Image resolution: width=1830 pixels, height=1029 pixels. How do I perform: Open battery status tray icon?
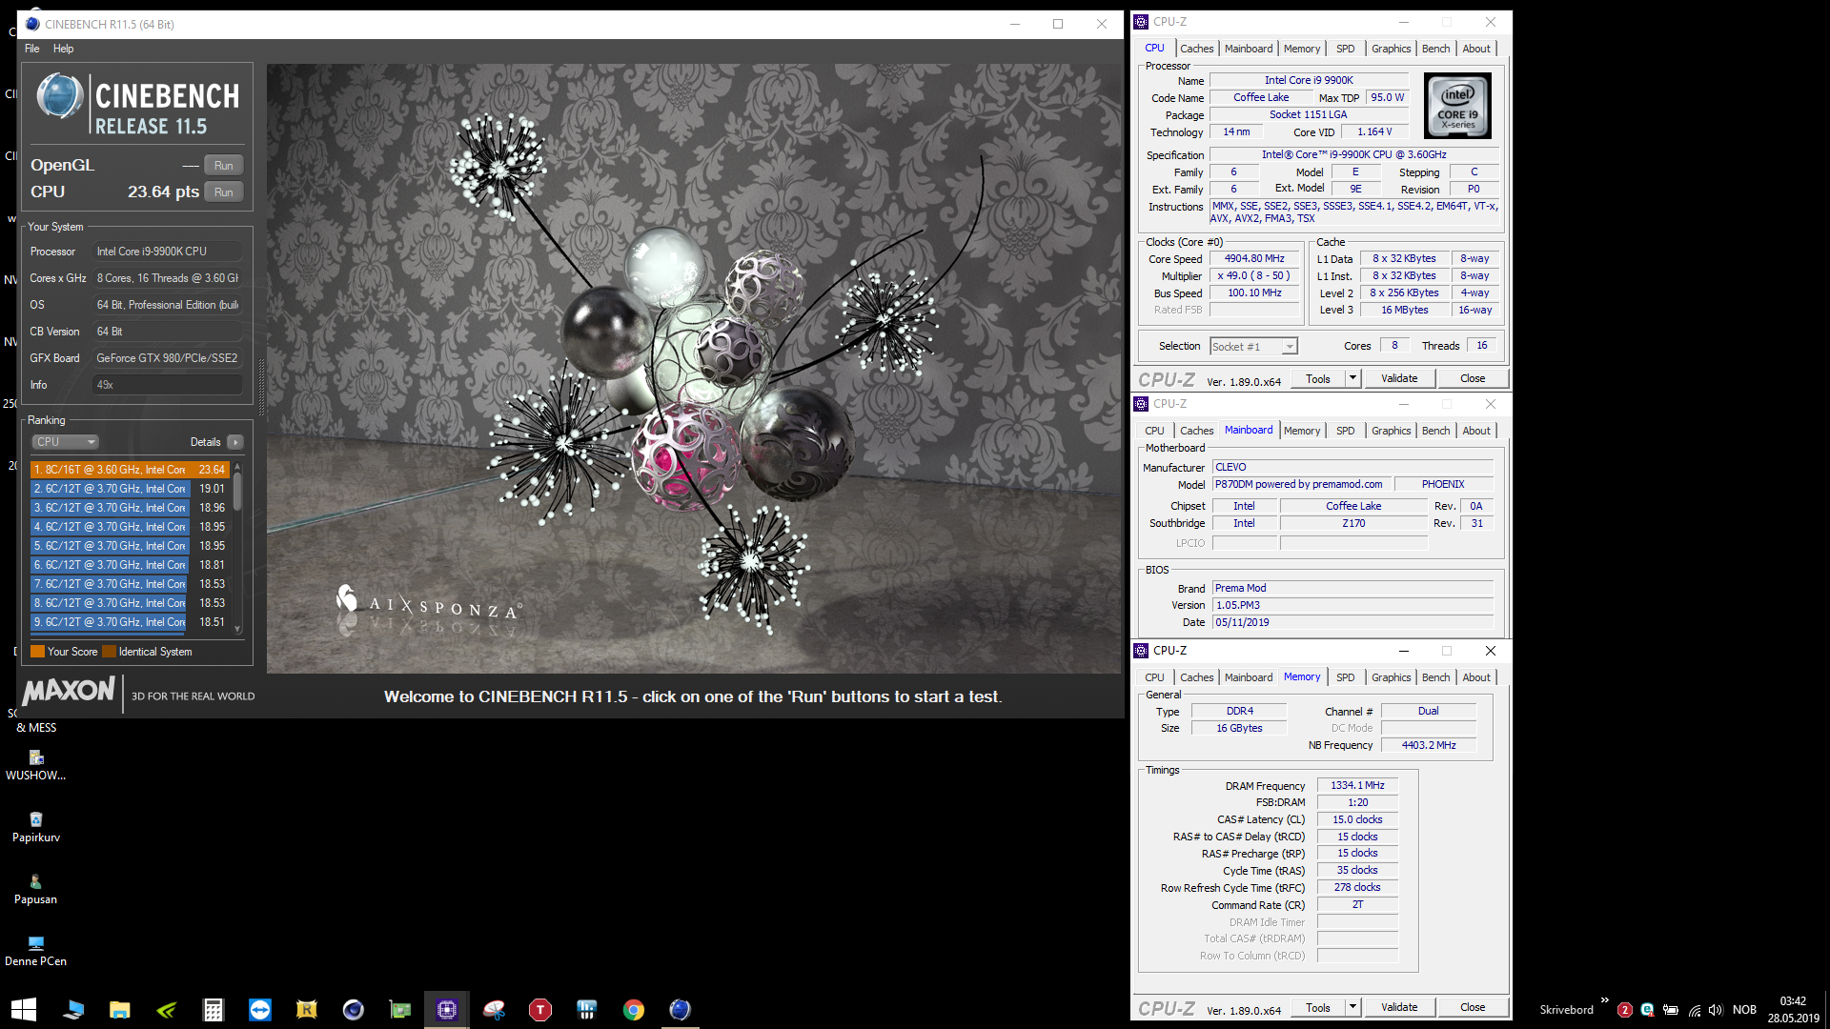point(1671,1010)
